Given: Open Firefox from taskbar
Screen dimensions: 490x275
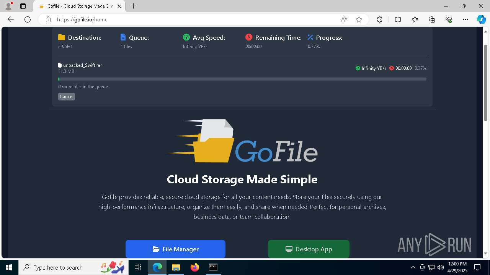Looking at the screenshot, I should 194,267.
